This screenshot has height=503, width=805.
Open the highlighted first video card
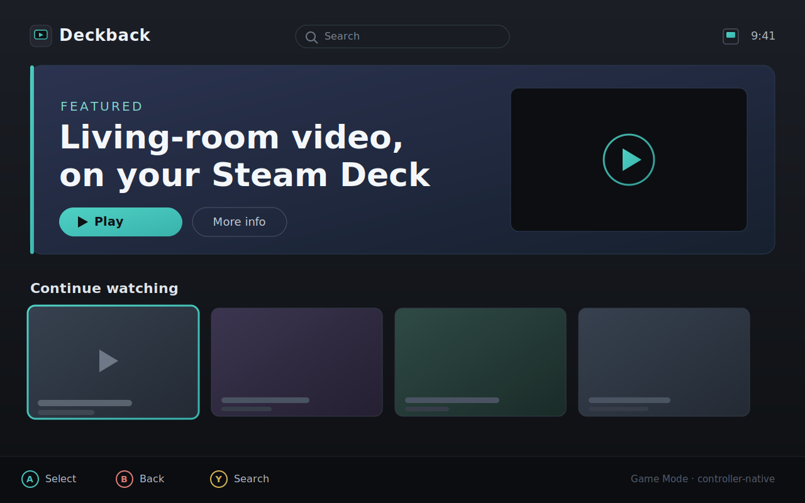(113, 362)
